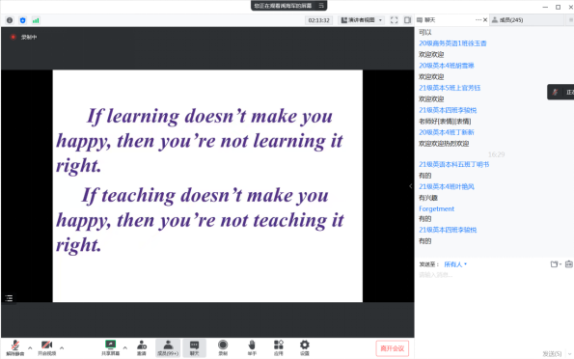Click sender 20级英本4班丁 name
Image resolution: width=574 pixels, height=359 pixels.
coord(447,132)
